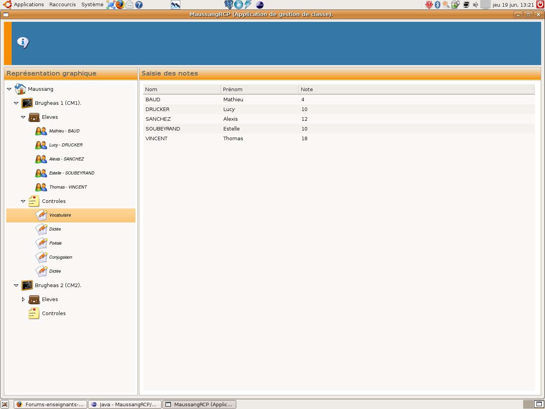545x409 pixels.
Task: Click the note cell 18 for VINCENT
Action: tap(304, 138)
